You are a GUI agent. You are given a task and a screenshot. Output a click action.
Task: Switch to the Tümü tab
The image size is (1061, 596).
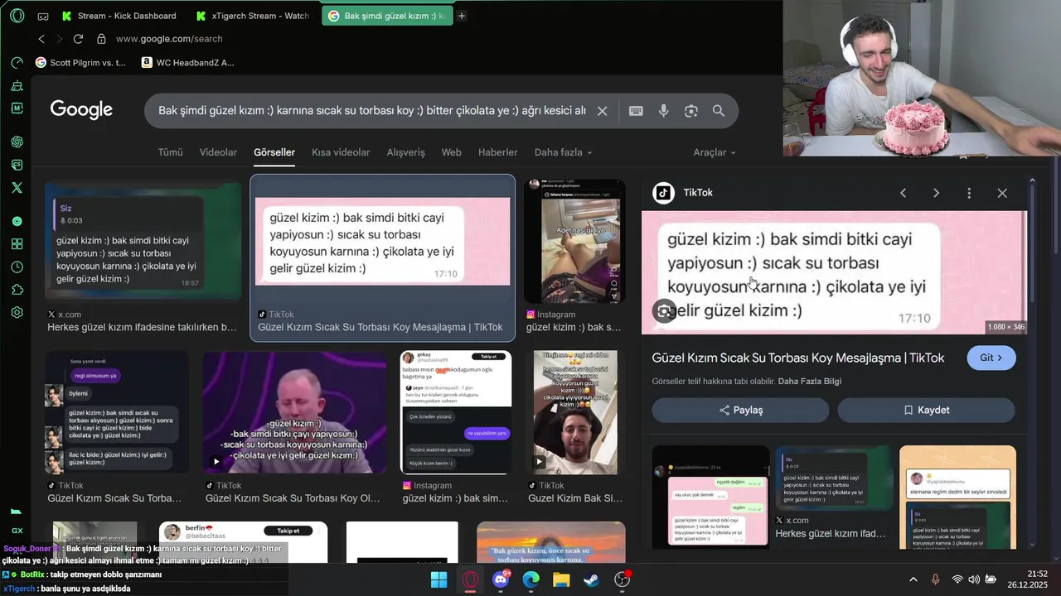coord(170,152)
